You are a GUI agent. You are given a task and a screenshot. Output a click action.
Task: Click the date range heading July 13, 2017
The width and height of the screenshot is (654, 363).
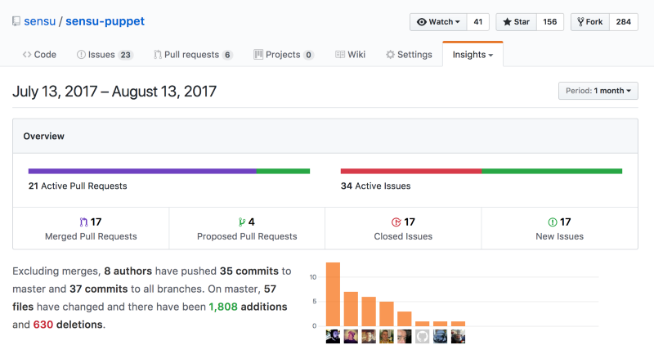pos(114,92)
